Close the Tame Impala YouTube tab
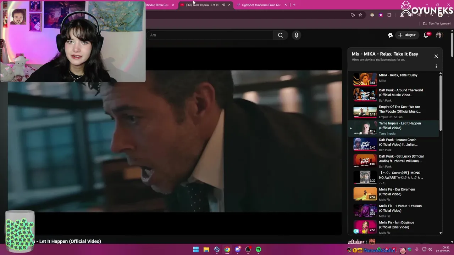Image resolution: width=454 pixels, height=255 pixels. 229,5
